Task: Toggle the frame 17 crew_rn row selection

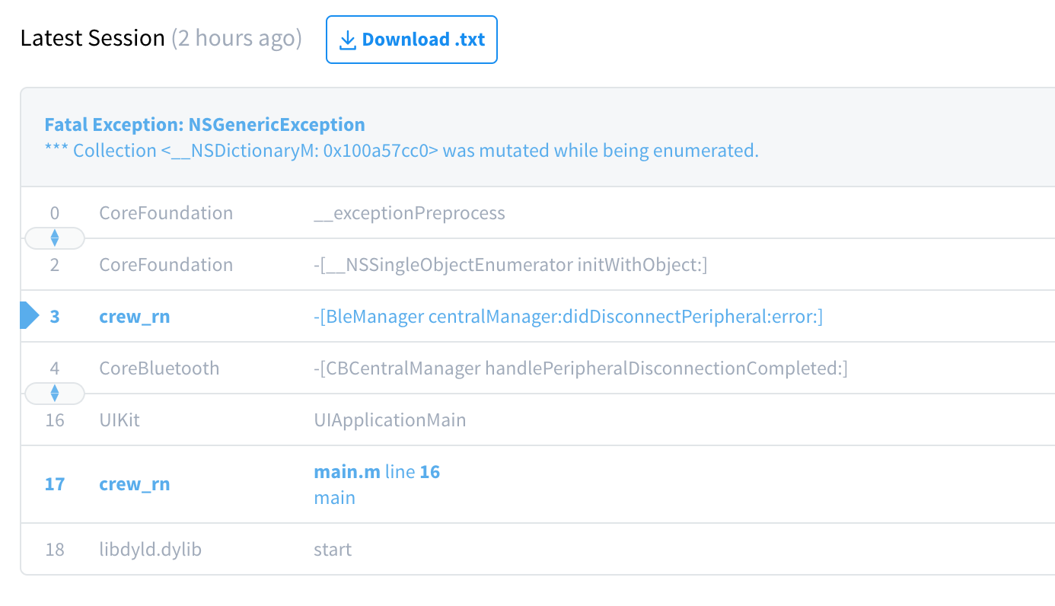Action: click(135, 483)
